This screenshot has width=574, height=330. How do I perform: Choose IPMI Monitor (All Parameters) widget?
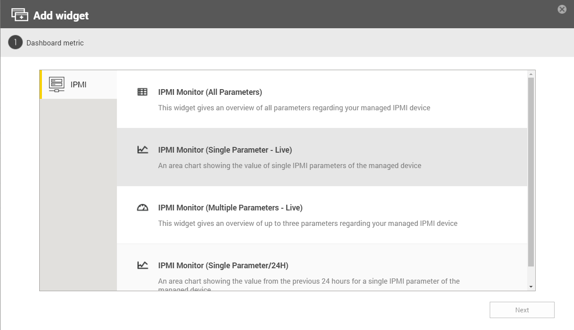210,92
